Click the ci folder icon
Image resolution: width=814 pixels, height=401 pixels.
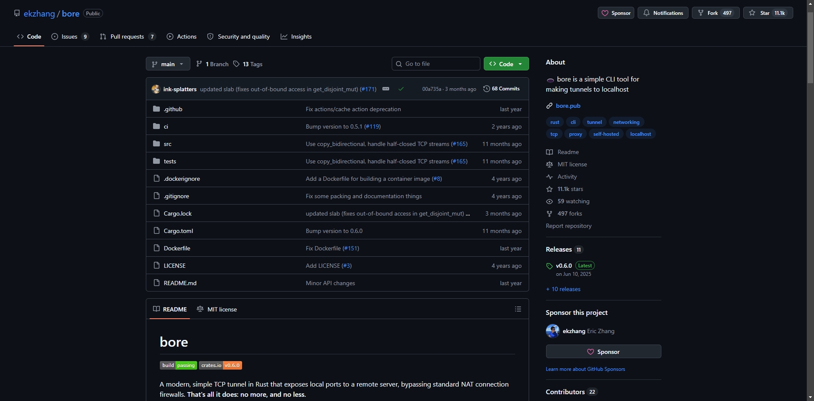(x=156, y=126)
